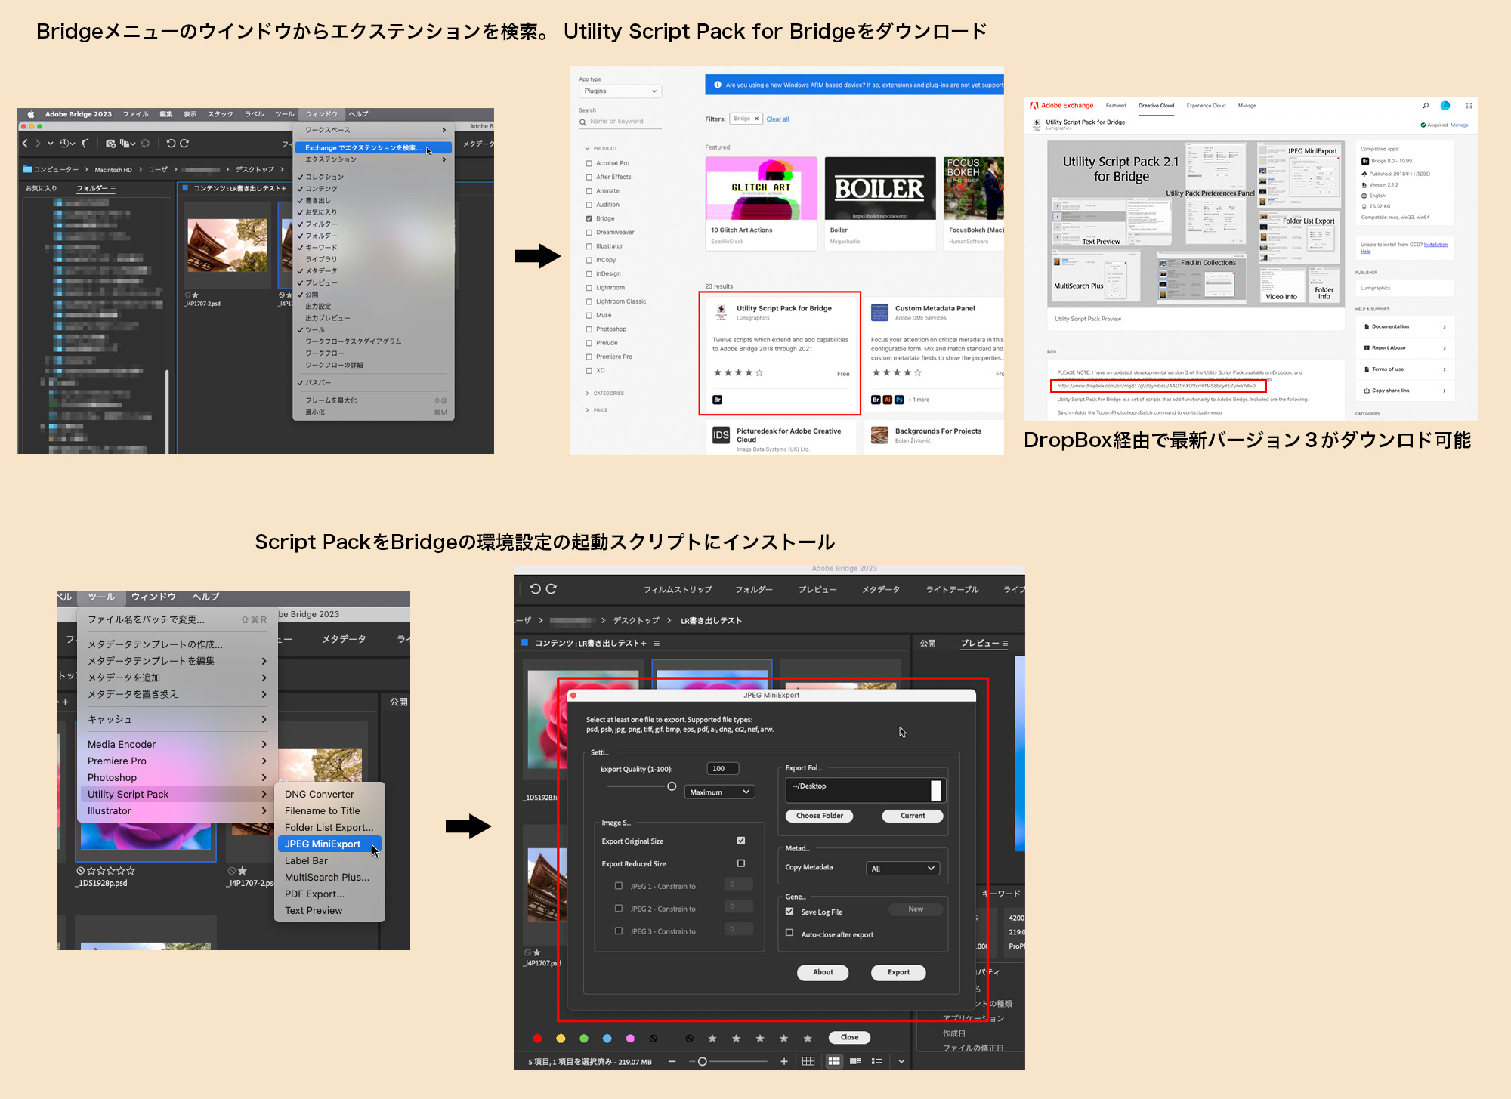
Task: Click the Choose Folder button
Action: coord(819,816)
